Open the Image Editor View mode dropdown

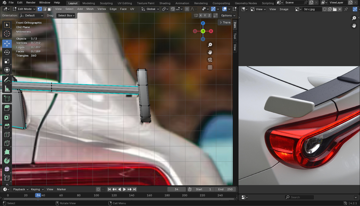[258, 9]
